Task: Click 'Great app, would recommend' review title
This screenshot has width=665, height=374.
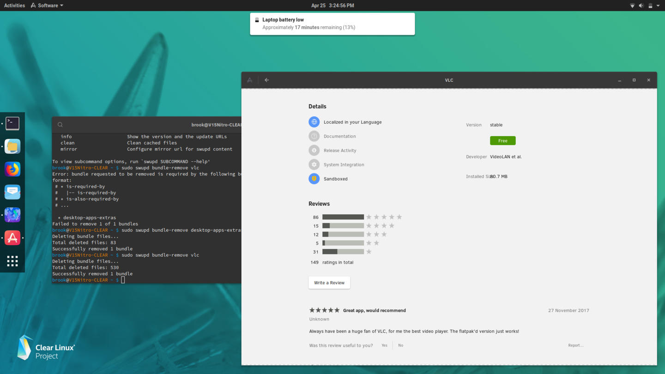Action: point(375,310)
